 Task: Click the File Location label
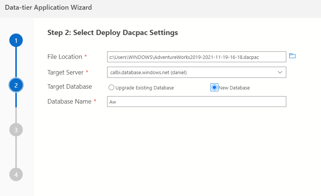coord(65,57)
